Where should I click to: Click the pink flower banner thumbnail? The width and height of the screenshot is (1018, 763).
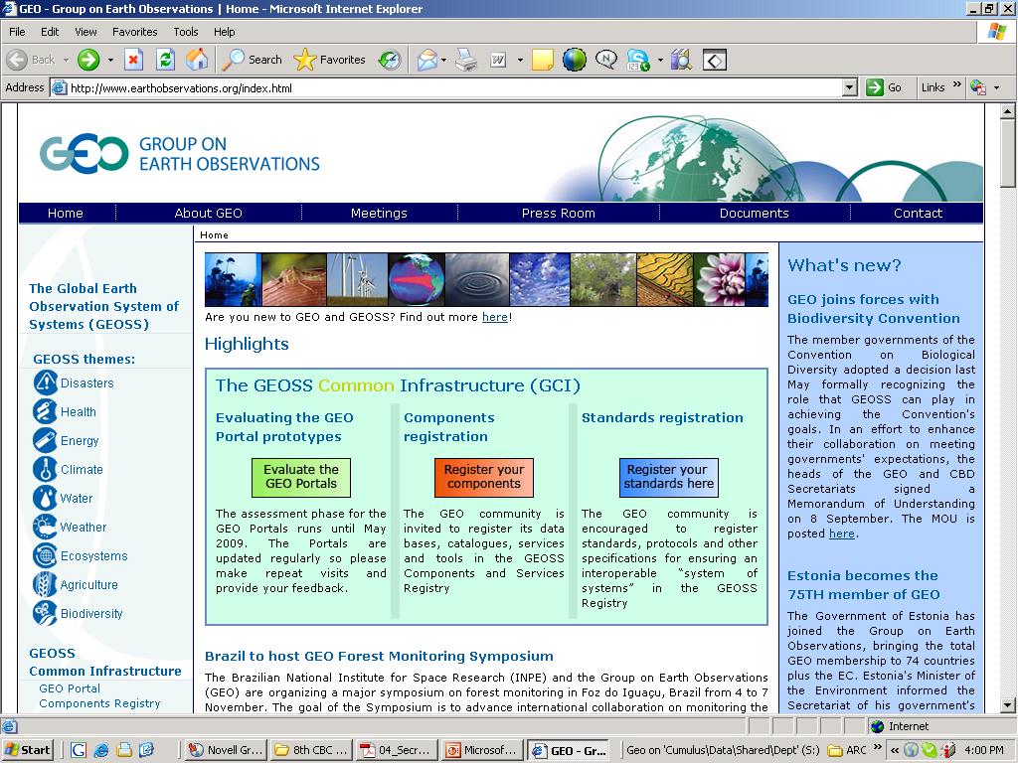(719, 279)
